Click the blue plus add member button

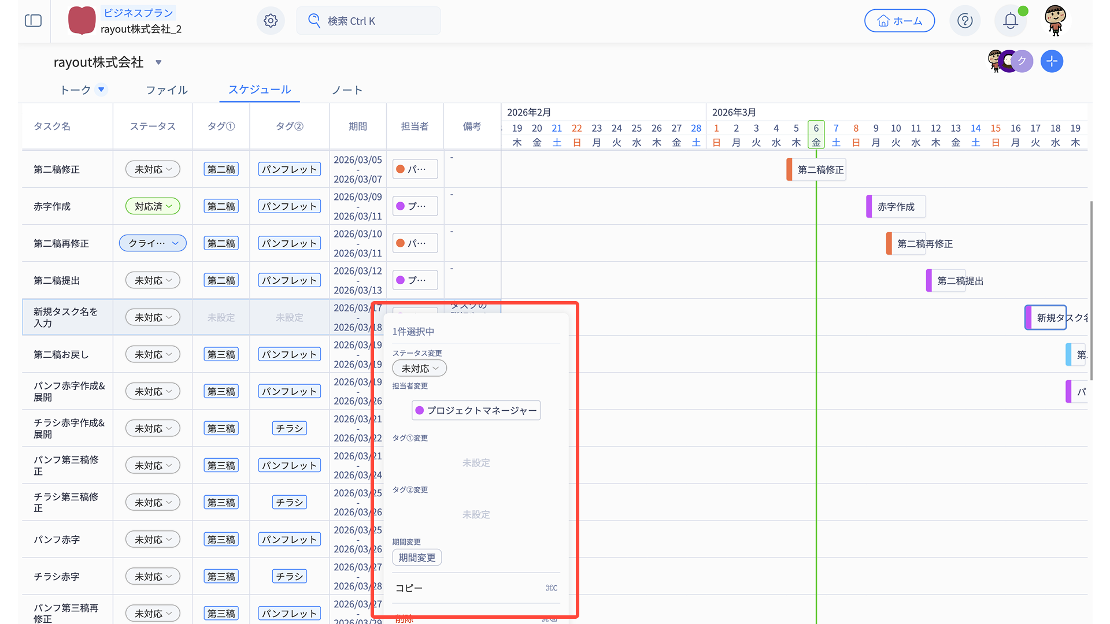coord(1052,61)
